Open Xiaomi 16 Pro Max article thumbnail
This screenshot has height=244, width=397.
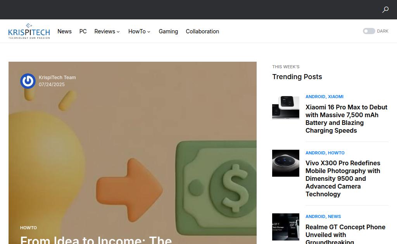click(286, 107)
